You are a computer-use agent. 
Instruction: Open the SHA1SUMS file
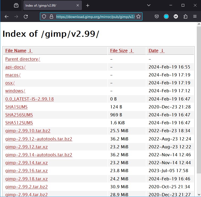pyautogui.click(x=16, y=107)
